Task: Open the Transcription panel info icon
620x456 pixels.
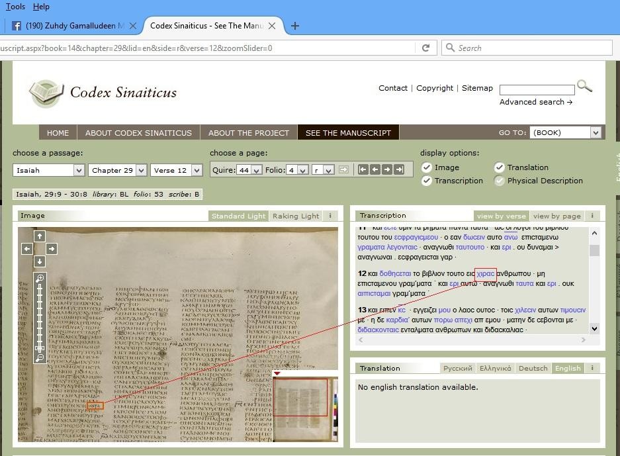Action: tap(592, 216)
